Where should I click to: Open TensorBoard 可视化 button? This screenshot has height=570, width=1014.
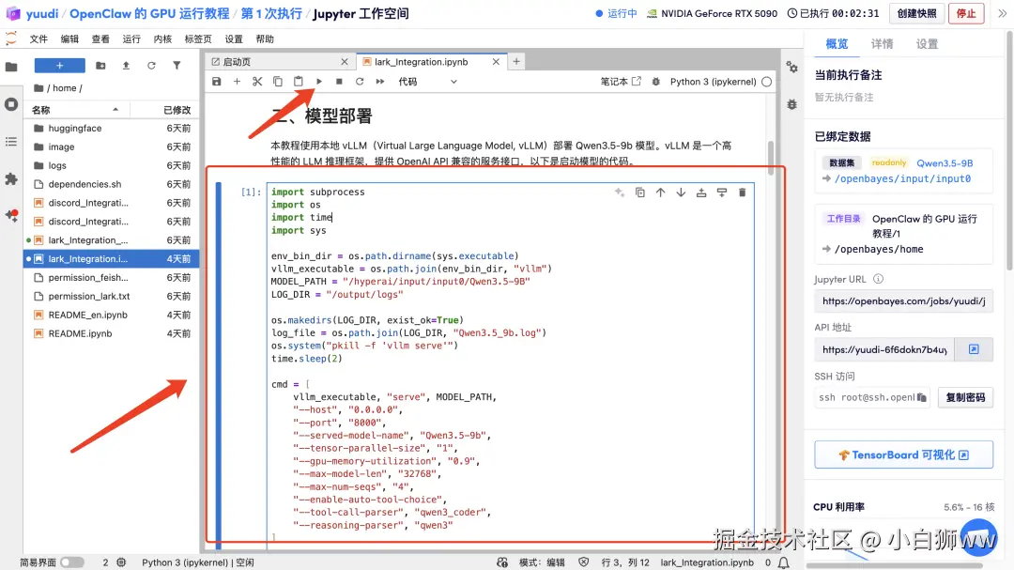pos(903,454)
